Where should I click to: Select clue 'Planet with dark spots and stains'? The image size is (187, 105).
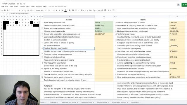69,28
